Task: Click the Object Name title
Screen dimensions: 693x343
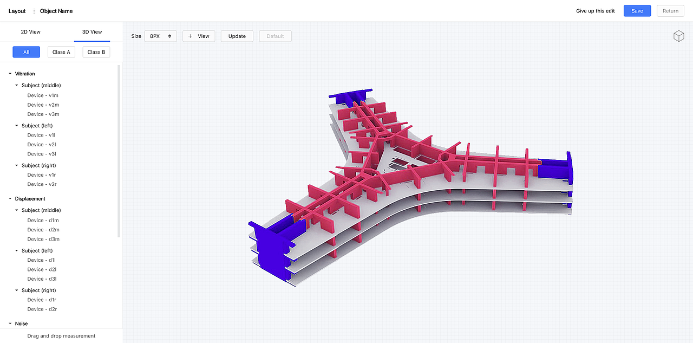Action: tap(56, 11)
